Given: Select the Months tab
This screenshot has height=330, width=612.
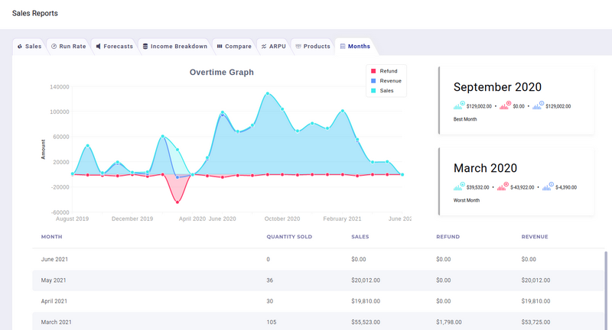Looking at the screenshot, I should click(x=355, y=47).
